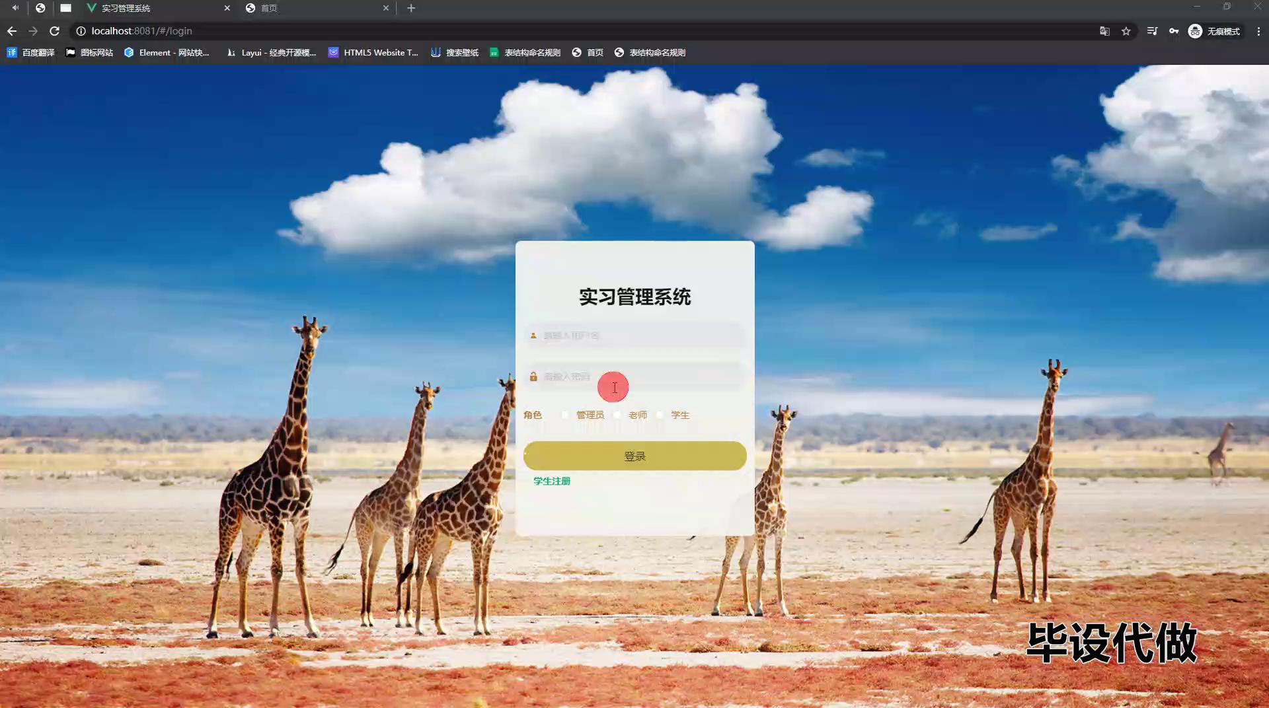Open the 学生注册 registration link
This screenshot has height=708, width=1269.
coord(552,481)
